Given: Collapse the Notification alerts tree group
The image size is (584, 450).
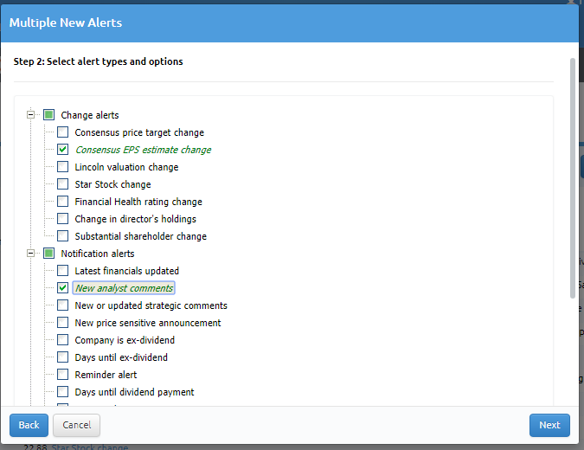Looking at the screenshot, I should pyautogui.click(x=31, y=254).
